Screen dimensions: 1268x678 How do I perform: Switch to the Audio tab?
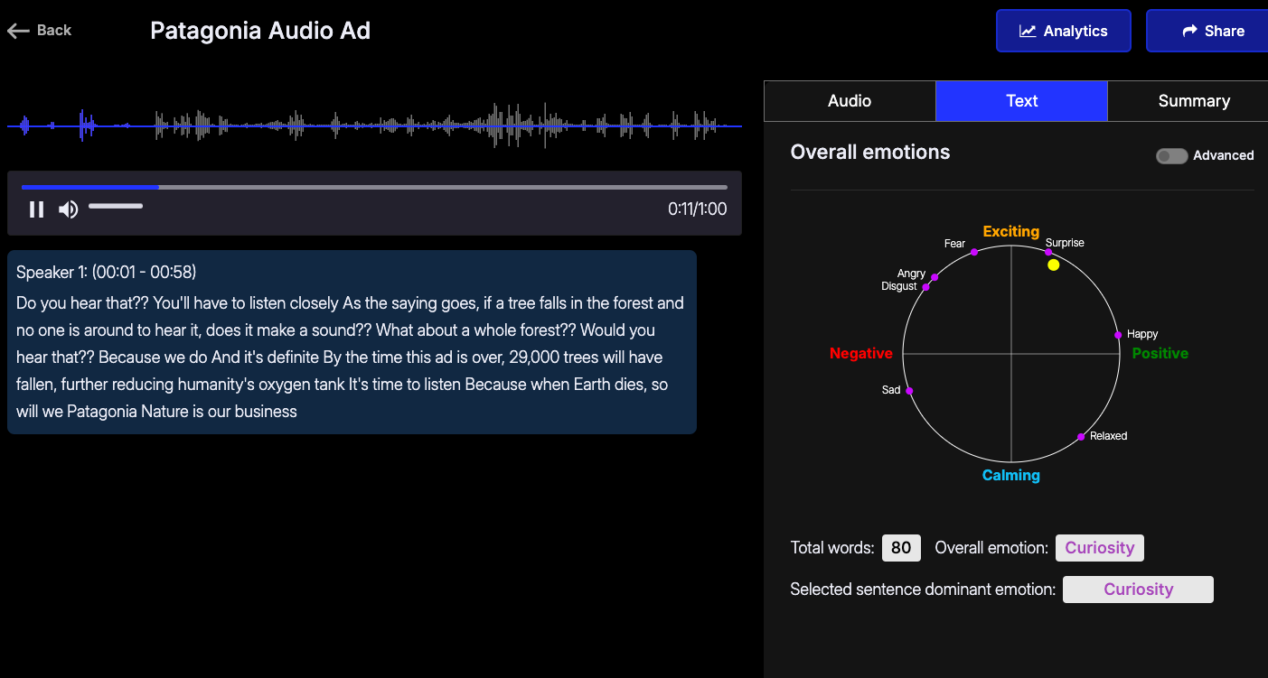click(850, 101)
